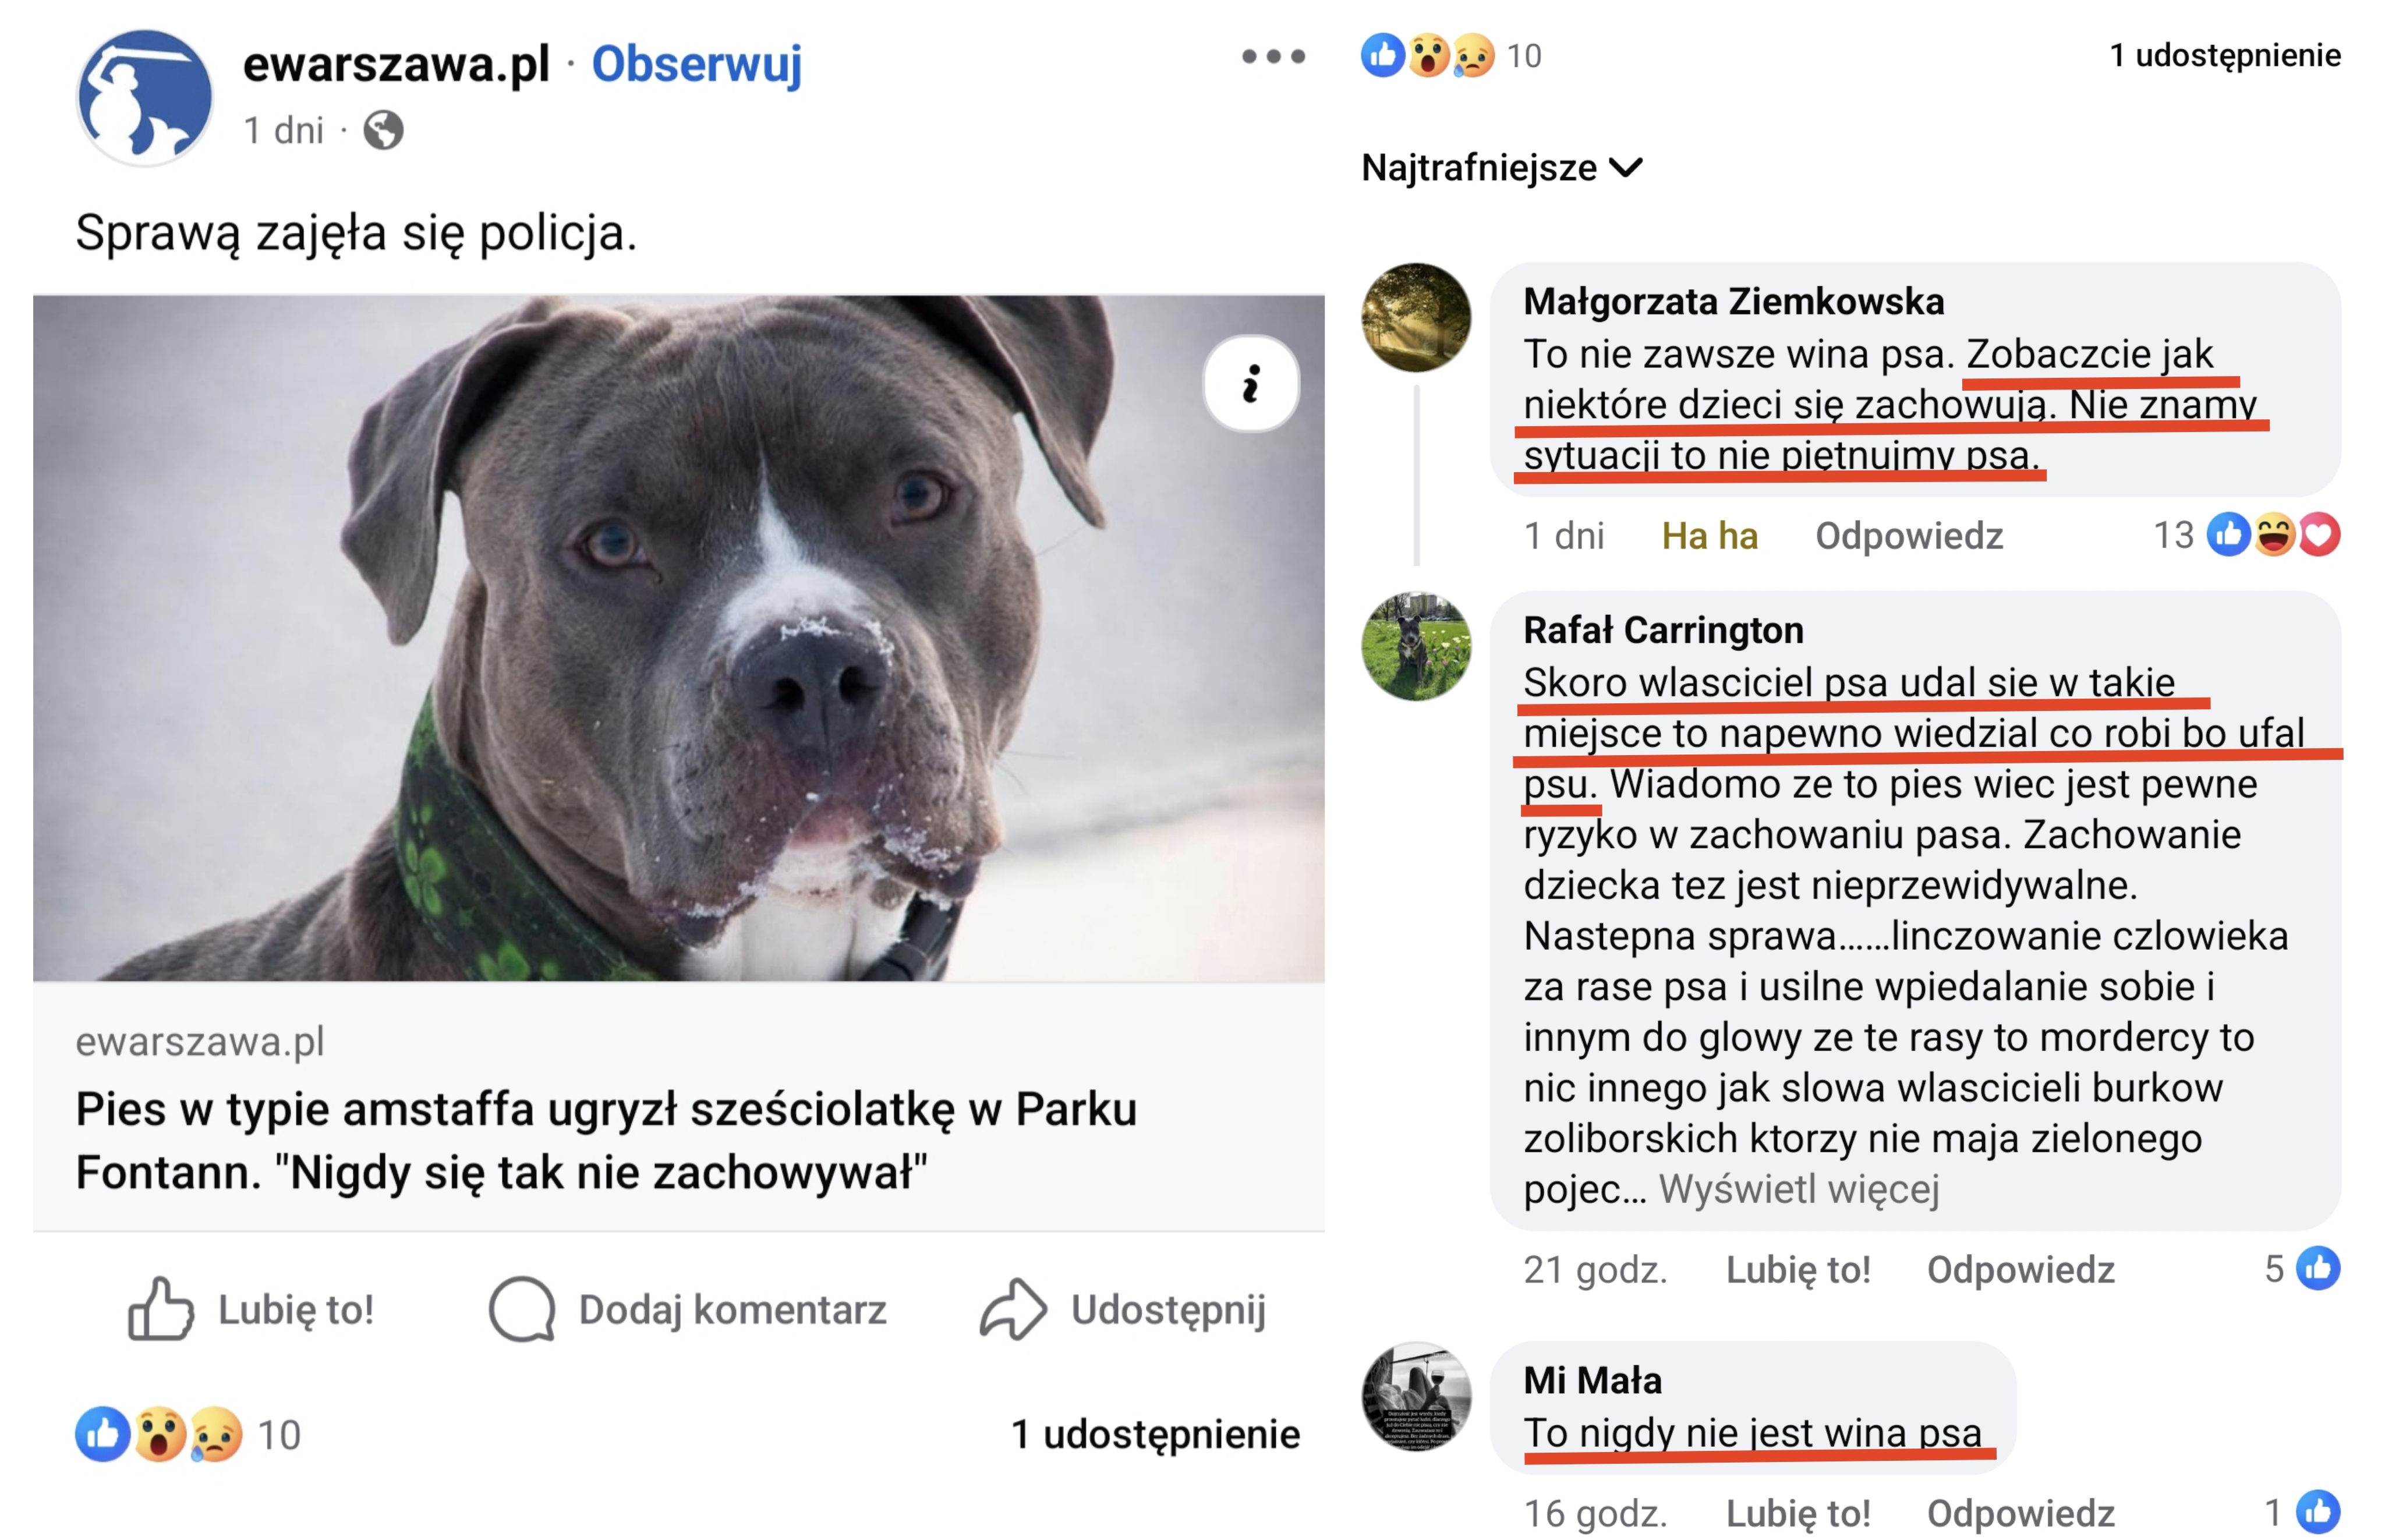
Task: Open Małgorzata Ziemkowska's profile avatar
Action: click(x=1415, y=317)
